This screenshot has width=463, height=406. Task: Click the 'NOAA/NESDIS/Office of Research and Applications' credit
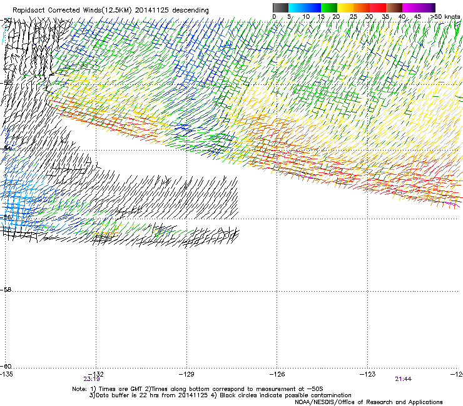369,402
